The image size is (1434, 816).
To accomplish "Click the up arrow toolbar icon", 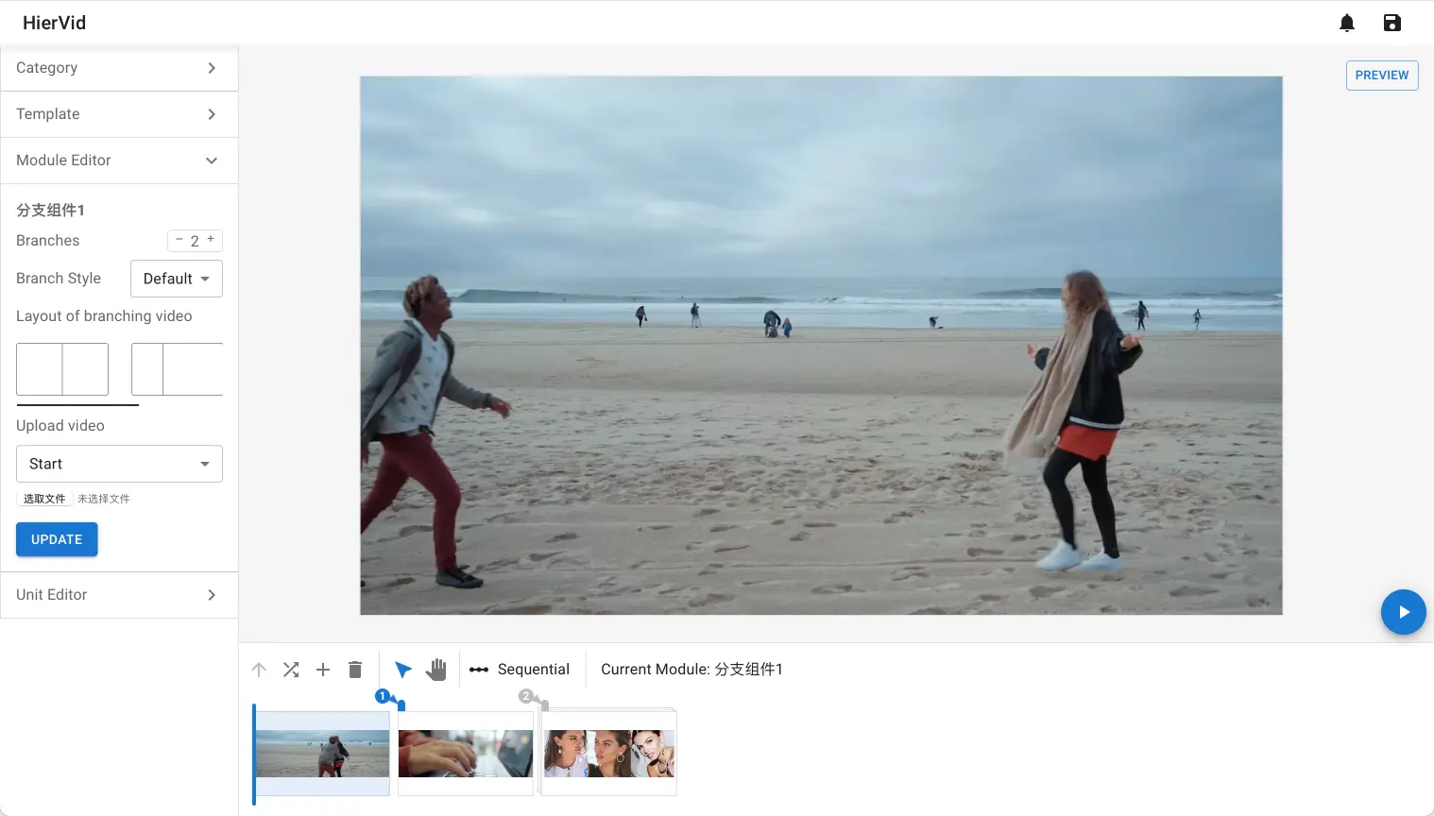I will 259,670.
